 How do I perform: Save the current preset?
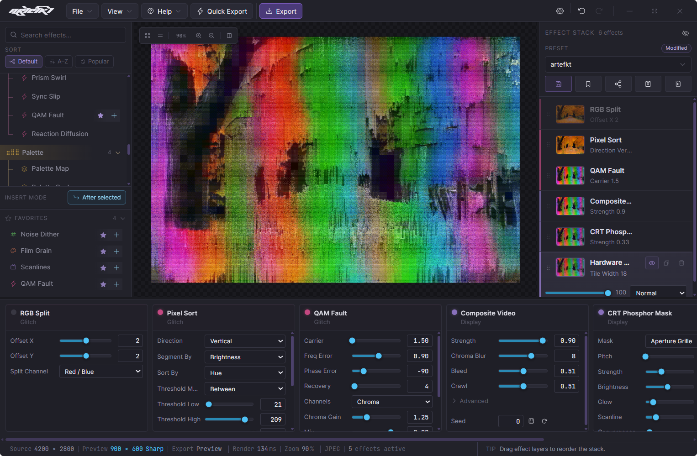558,84
